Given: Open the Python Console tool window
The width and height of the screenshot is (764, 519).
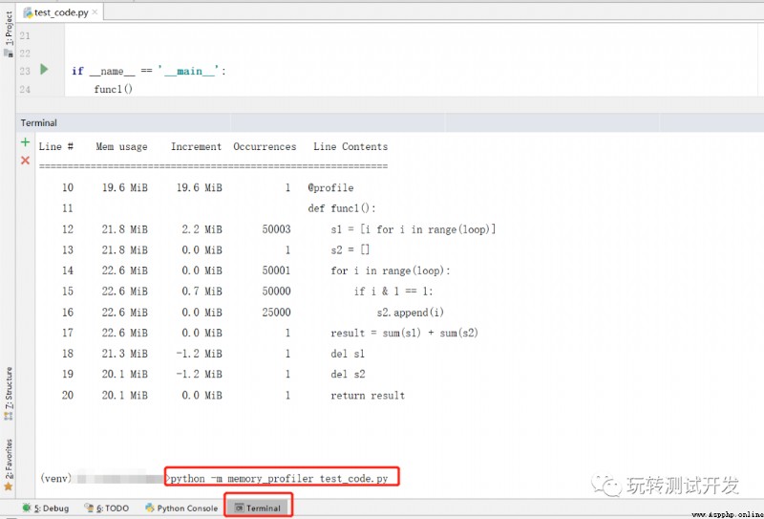Looking at the screenshot, I should pos(181,508).
